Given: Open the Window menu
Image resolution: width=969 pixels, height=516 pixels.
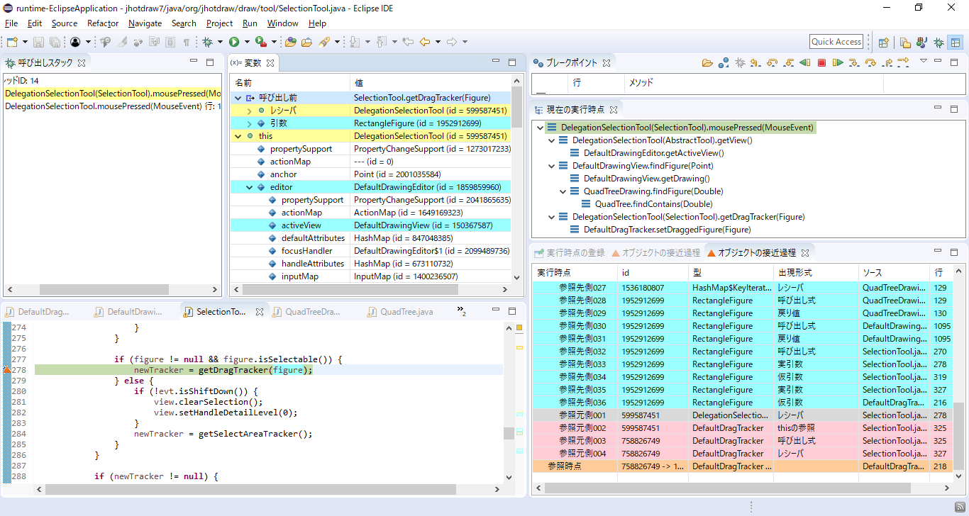Looking at the screenshot, I should 282,23.
